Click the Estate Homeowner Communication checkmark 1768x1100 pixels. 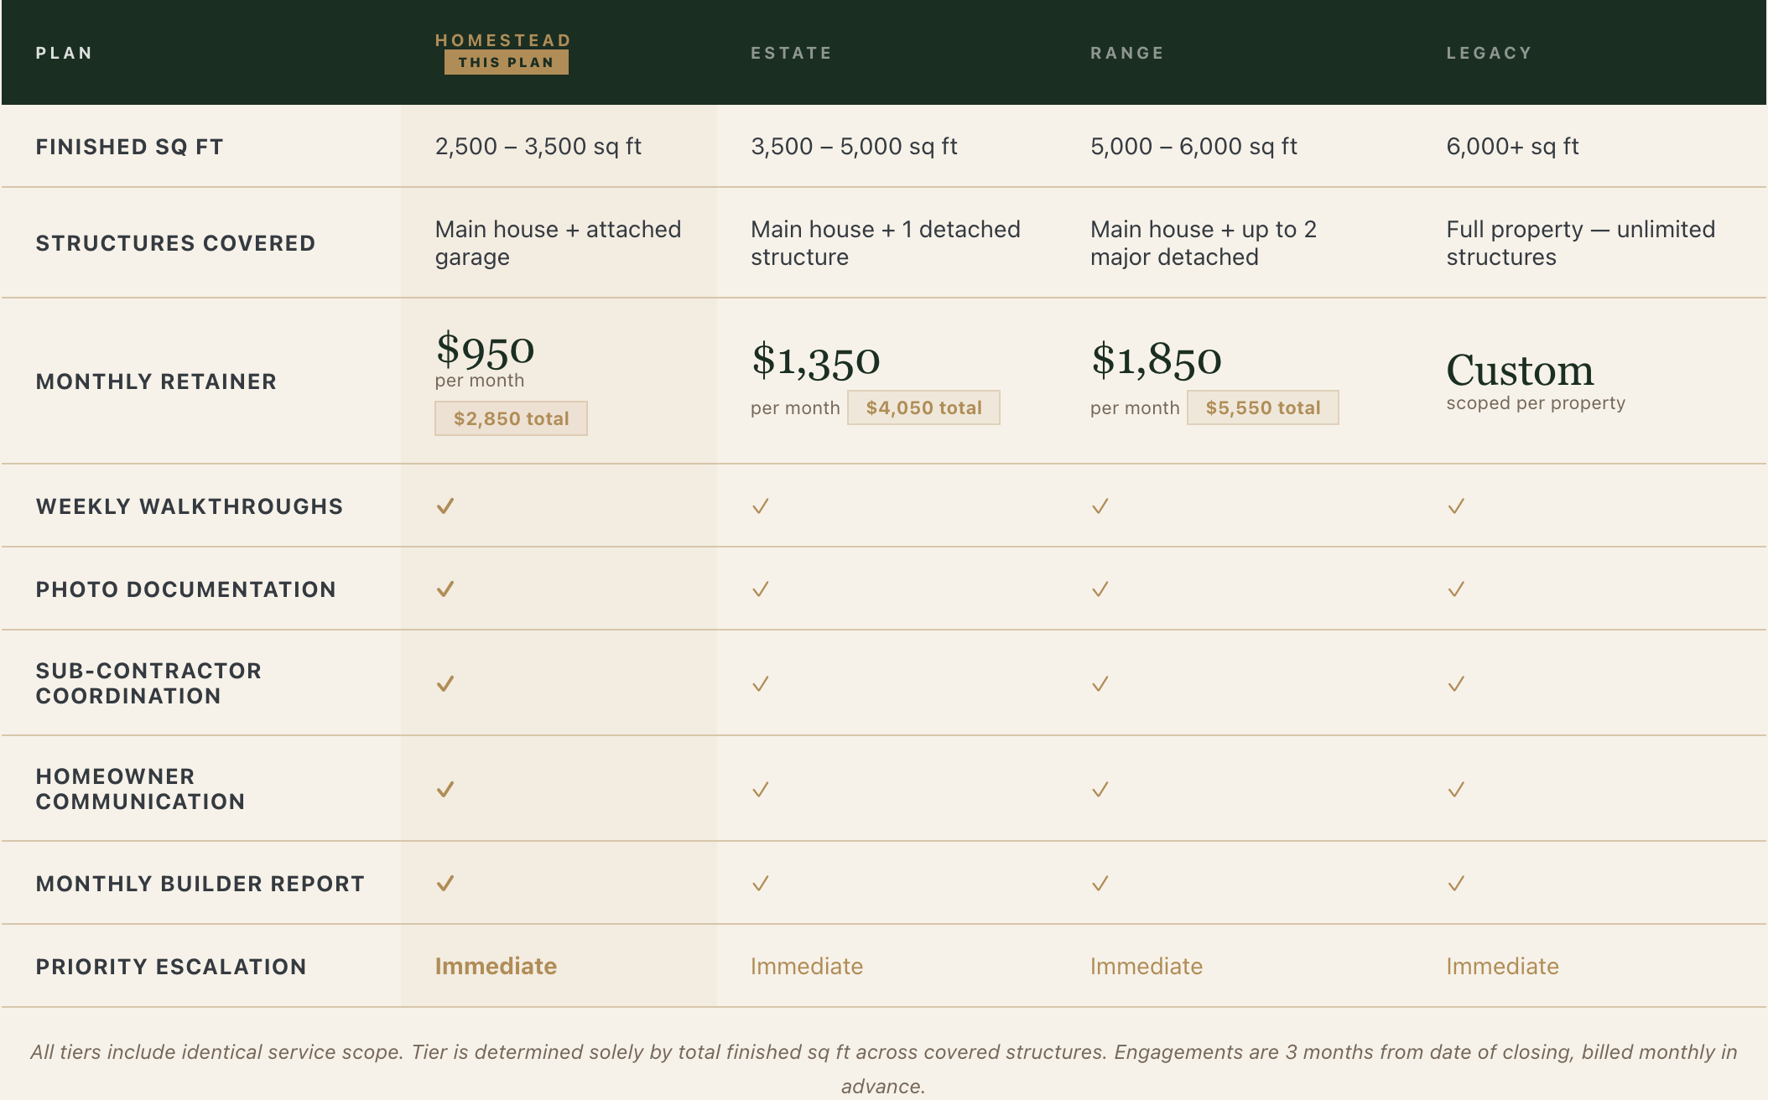coord(761,789)
